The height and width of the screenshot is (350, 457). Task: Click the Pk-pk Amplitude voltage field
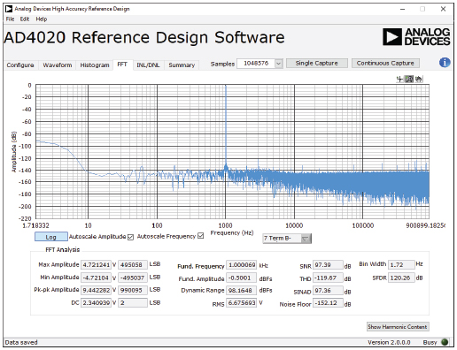97,290
